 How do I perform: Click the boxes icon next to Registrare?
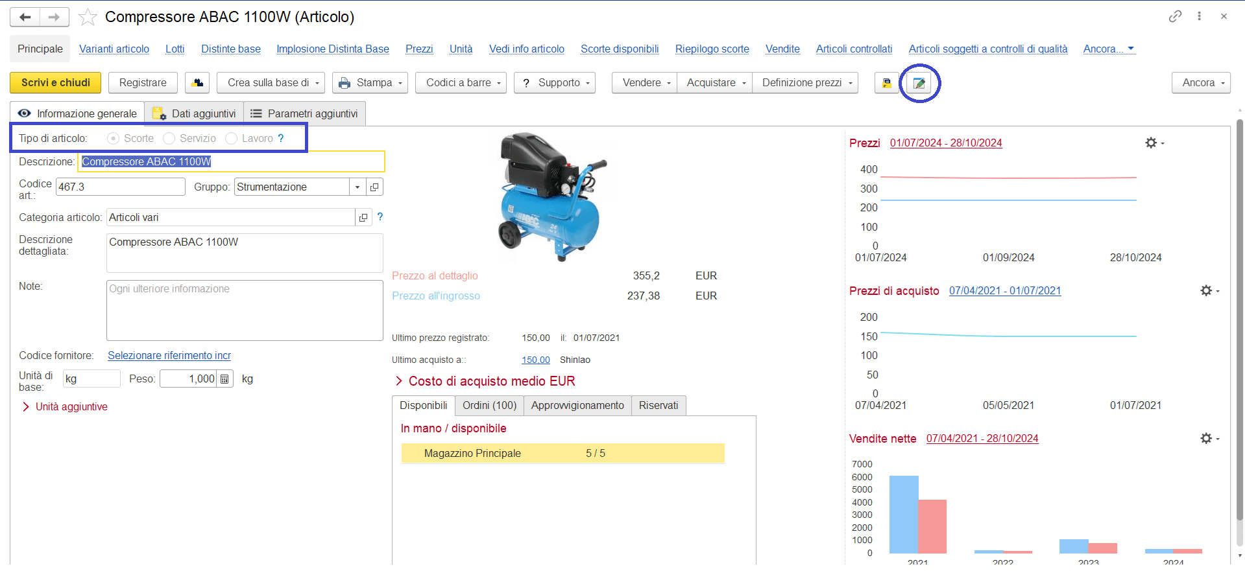click(x=197, y=83)
